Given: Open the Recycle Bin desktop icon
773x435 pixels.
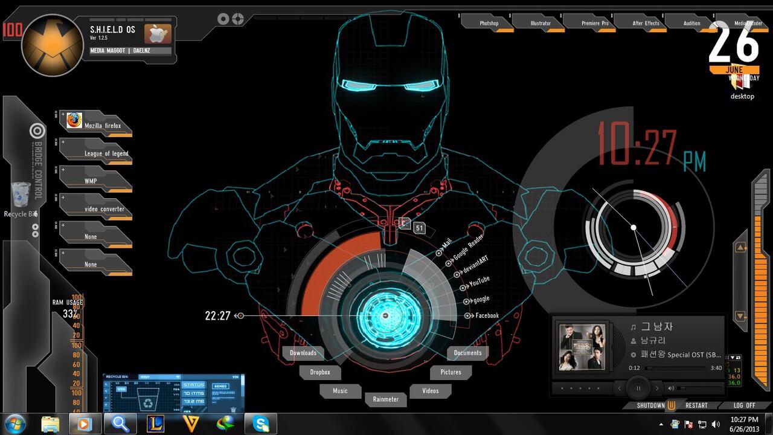Looking at the screenshot, I should 21,199.
